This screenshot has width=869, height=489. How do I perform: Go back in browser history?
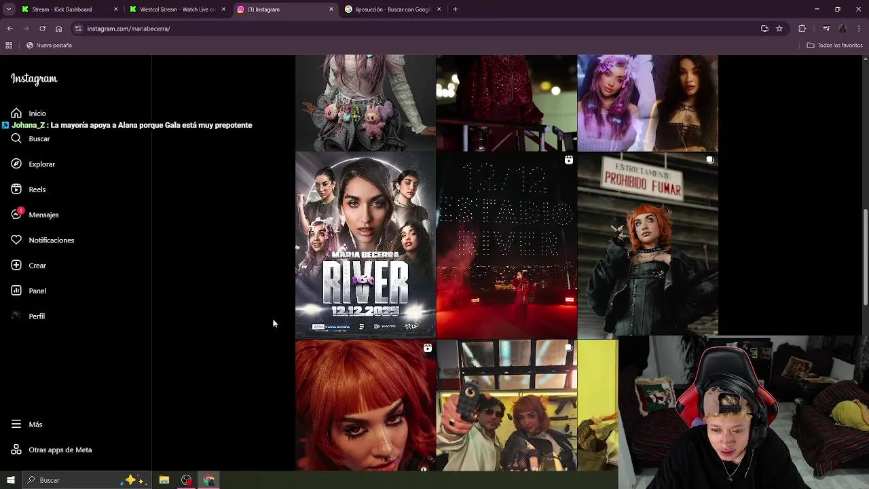click(x=10, y=29)
